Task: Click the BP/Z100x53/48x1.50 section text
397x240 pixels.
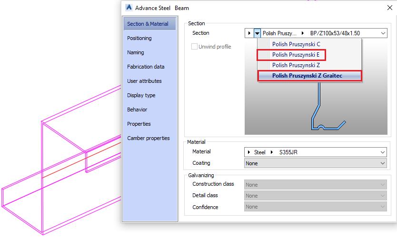Action: point(335,33)
